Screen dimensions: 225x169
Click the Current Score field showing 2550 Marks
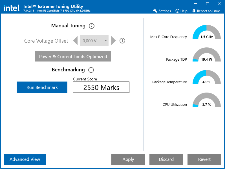click(101, 87)
